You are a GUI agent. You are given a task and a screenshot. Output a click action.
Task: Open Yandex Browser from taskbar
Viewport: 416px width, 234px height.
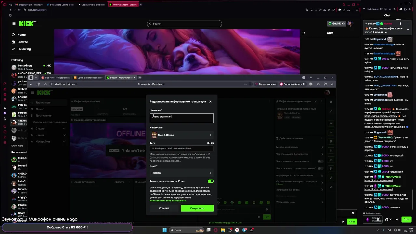(237, 230)
